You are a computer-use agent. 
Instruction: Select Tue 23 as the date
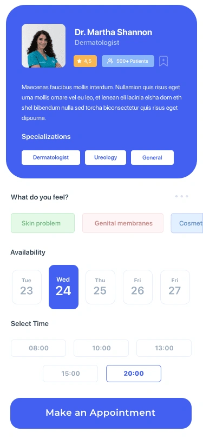point(27,287)
